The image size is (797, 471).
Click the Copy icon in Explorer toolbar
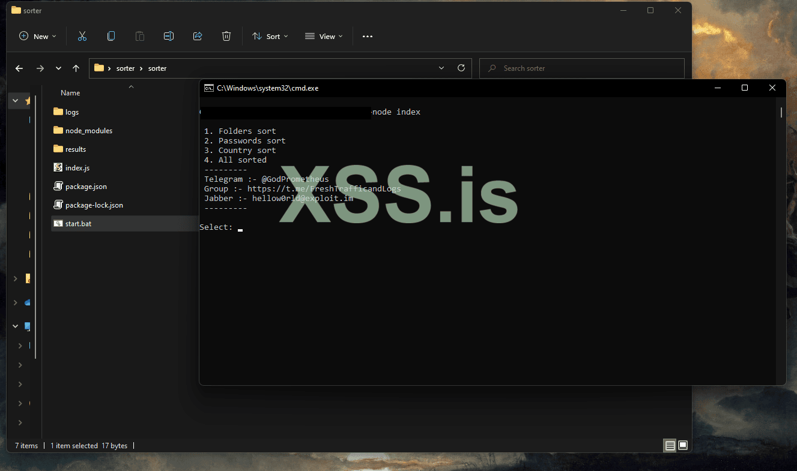coord(111,37)
